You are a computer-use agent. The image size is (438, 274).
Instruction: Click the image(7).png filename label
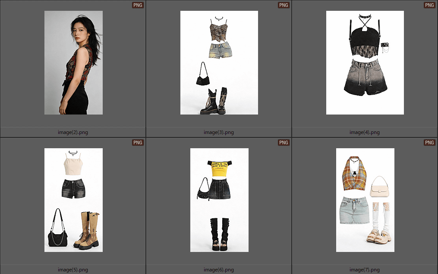(365, 270)
